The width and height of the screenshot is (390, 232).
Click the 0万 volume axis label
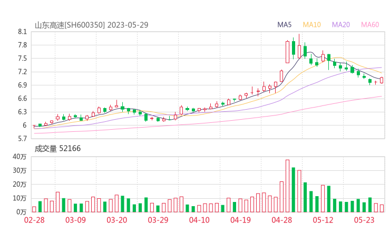[21, 212]
